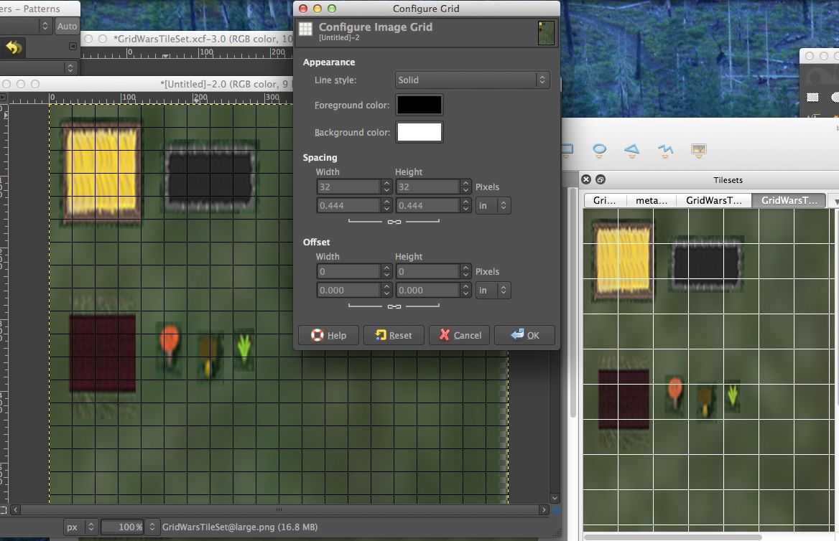Click the yellow undo arrow icon in Patterns dock
This screenshot has width=839, height=541.
14,47
